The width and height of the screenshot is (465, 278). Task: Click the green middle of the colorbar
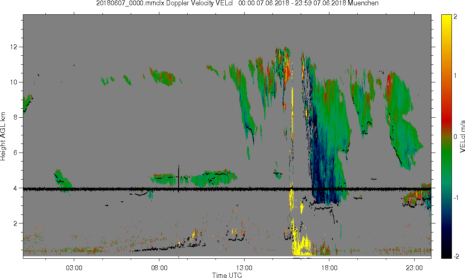click(x=447, y=154)
